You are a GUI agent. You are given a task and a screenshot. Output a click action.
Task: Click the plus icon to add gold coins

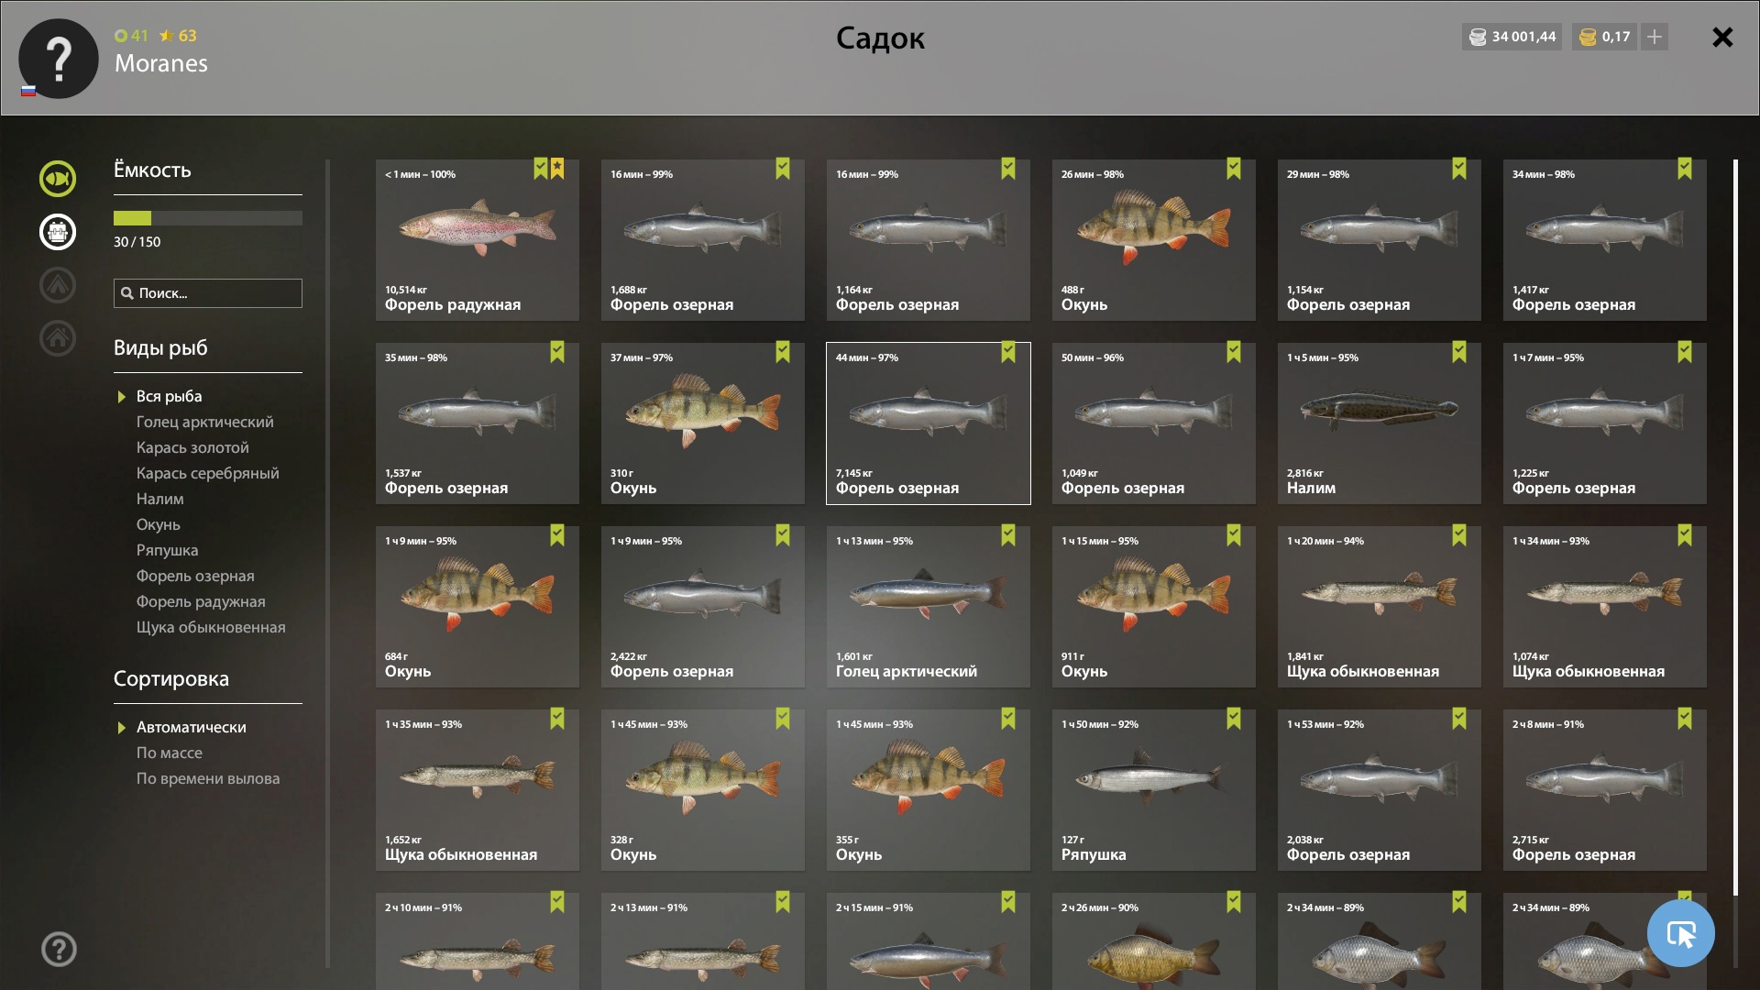click(x=1655, y=37)
